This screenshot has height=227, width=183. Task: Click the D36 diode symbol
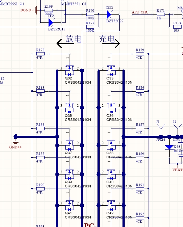169,147
